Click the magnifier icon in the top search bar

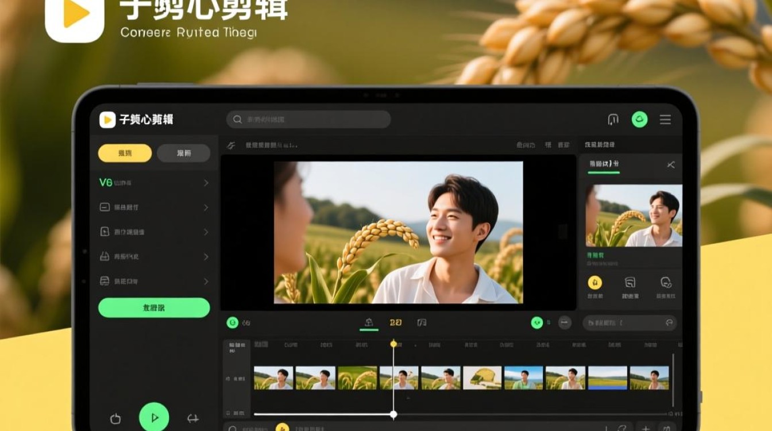pos(237,120)
